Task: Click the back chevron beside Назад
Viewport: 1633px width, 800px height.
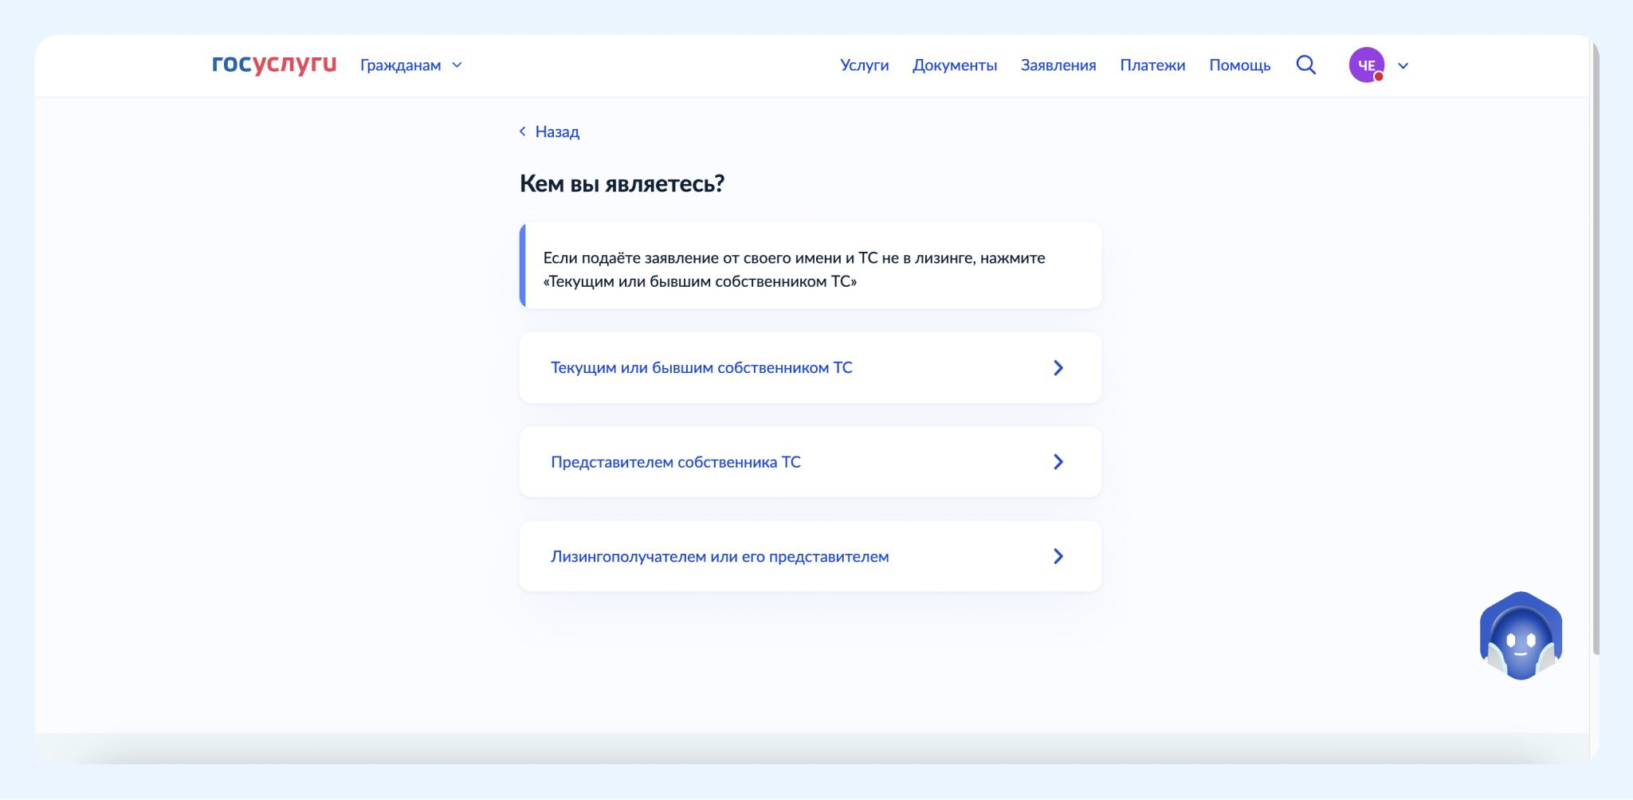Action: pos(523,131)
